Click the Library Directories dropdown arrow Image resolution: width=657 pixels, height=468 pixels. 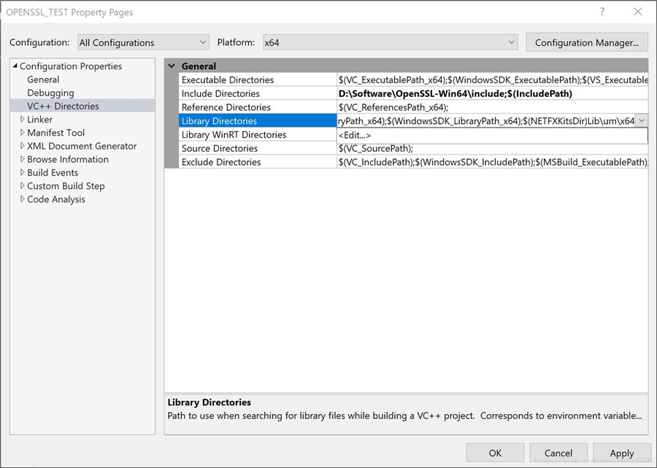(642, 121)
